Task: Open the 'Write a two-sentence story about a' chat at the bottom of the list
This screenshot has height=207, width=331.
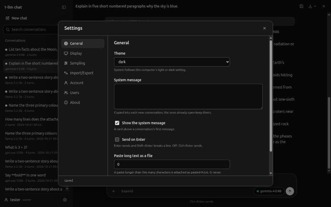Action: tap(34, 189)
